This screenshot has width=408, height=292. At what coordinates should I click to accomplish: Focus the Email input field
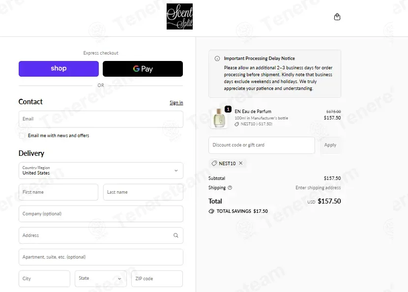(x=101, y=119)
